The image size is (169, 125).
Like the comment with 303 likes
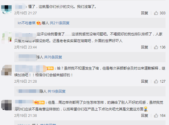[x=156, y=13]
